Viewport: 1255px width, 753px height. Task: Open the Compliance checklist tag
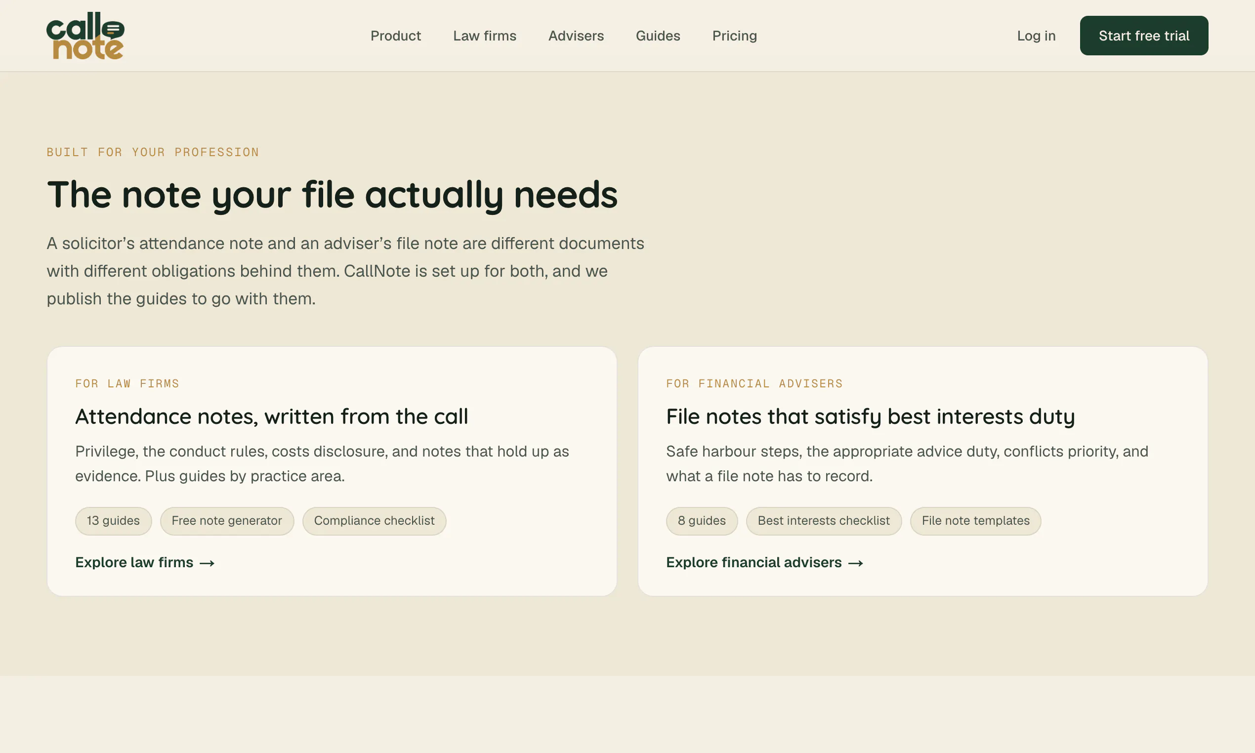click(374, 521)
